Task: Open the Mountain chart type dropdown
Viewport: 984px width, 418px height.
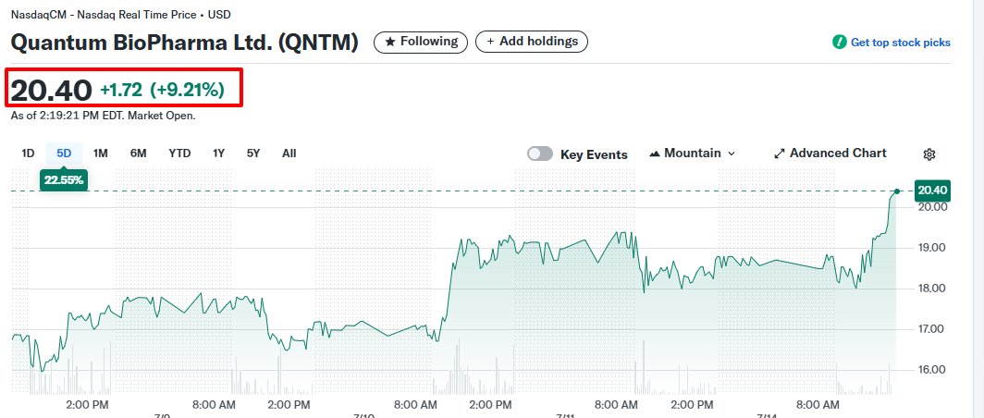Action: (x=692, y=154)
